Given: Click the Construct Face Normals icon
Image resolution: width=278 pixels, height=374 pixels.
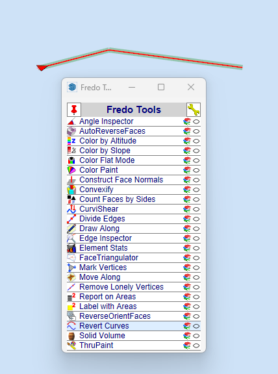Looking at the screenshot, I should tap(71, 180).
